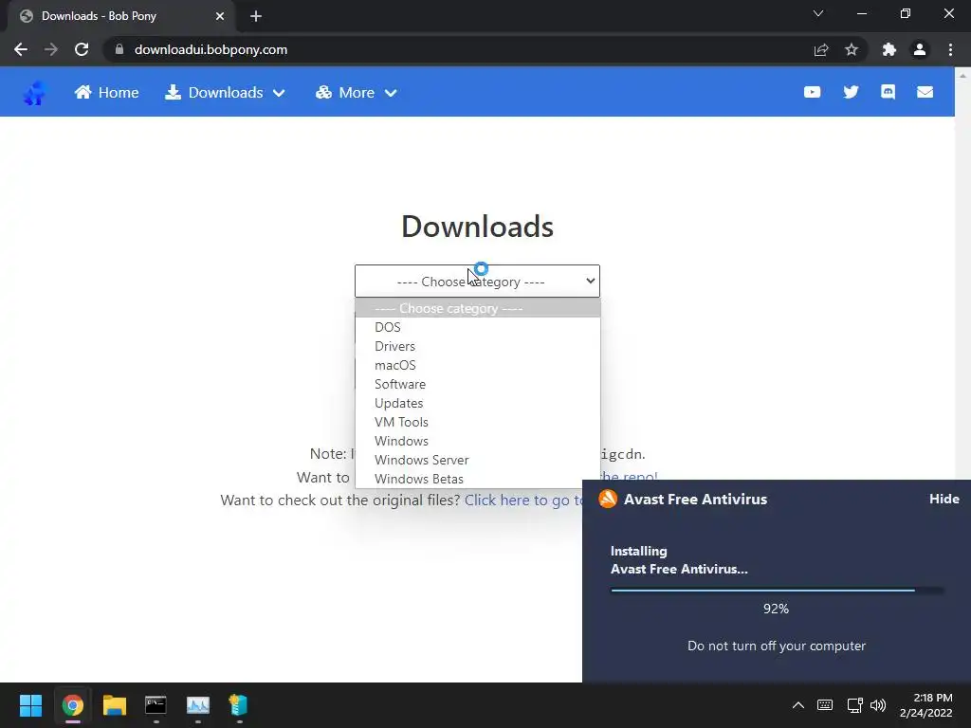Viewport: 971px width, 728px height.
Task: Click the Downloads page heading
Action: click(477, 226)
